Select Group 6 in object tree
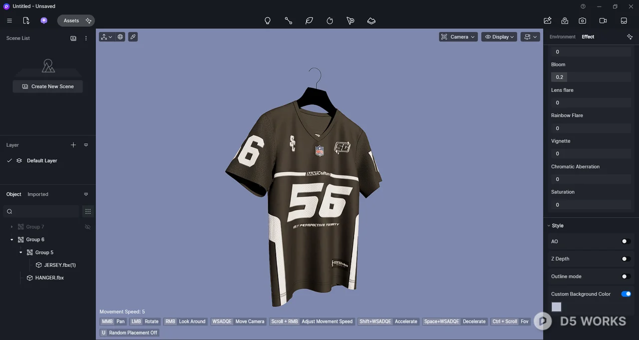Screen dimensions: 639x340 (35, 240)
